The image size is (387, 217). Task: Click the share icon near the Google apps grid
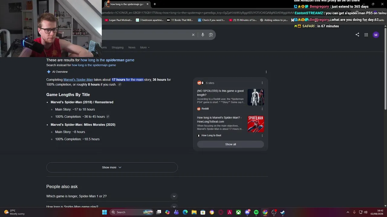pyautogui.click(x=357, y=35)
